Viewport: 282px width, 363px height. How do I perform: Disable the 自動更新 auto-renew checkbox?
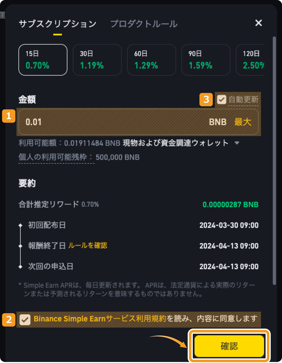221,100
